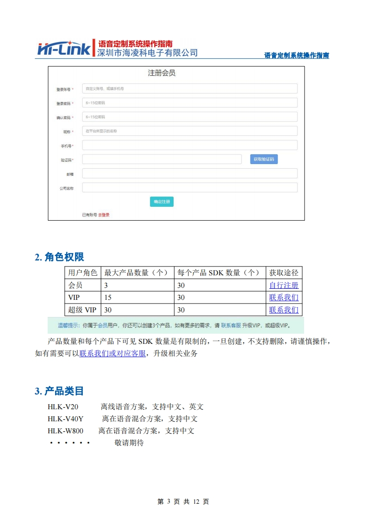Click the 手机号 input field
367x520 pixels.
[190, 146]
